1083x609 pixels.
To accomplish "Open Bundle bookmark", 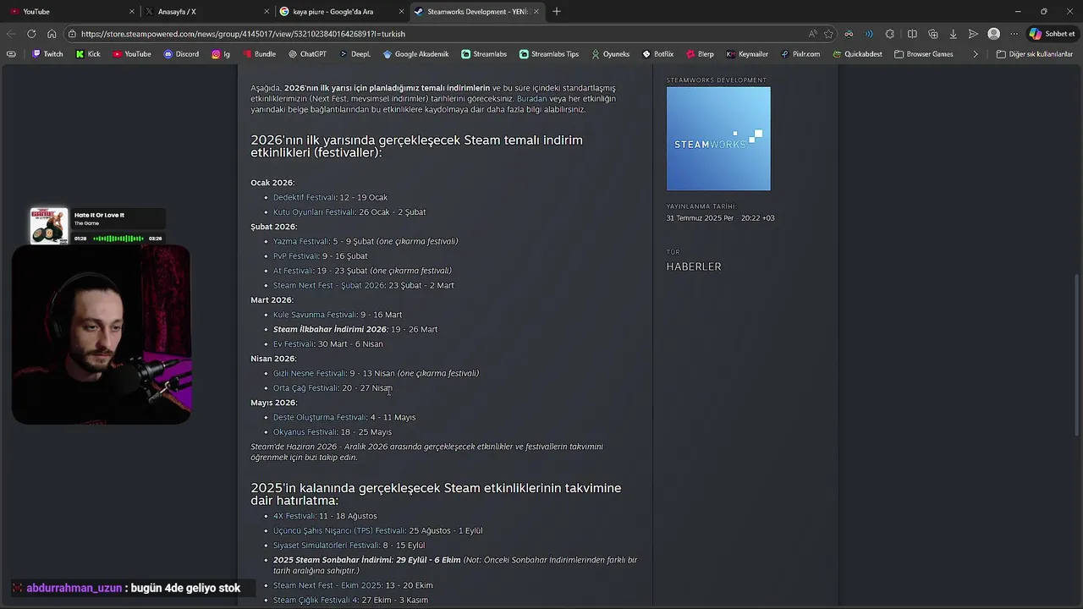I will (x=259, y=54).
